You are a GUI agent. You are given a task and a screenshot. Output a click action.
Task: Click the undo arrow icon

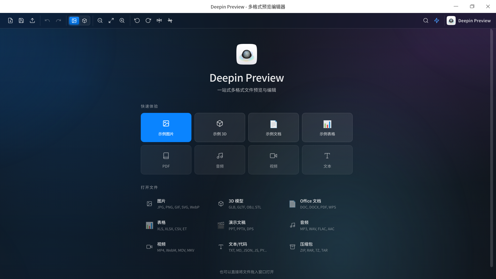click(x=47, y=21)
